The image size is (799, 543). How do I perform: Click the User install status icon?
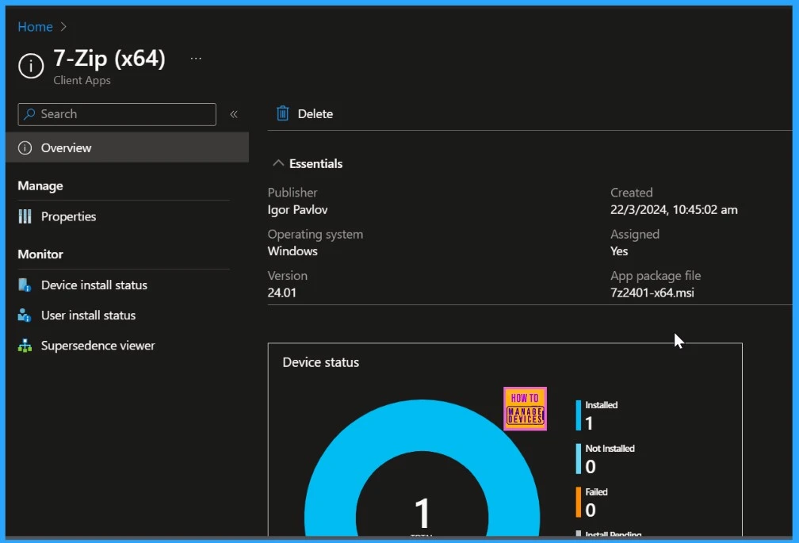coord(25,315)
